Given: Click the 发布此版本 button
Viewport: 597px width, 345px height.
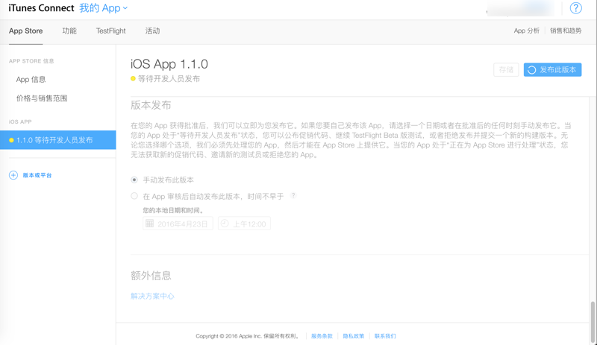Looking at the screenshot, I should [552, 69].
